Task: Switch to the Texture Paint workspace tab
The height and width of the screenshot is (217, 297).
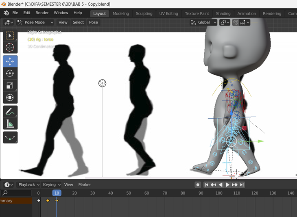Action: point(197,14)
